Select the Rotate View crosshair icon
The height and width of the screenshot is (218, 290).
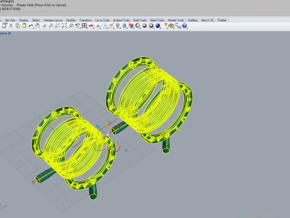45,26
